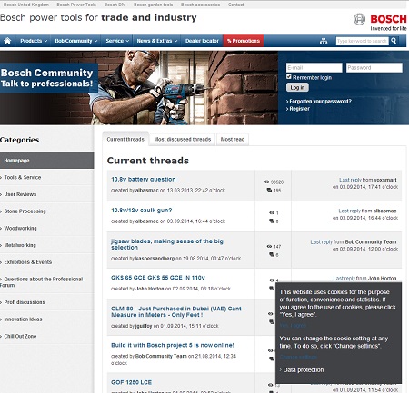409x393 pixels.
Task: Click Forgotten your password link
Action: 320,102
